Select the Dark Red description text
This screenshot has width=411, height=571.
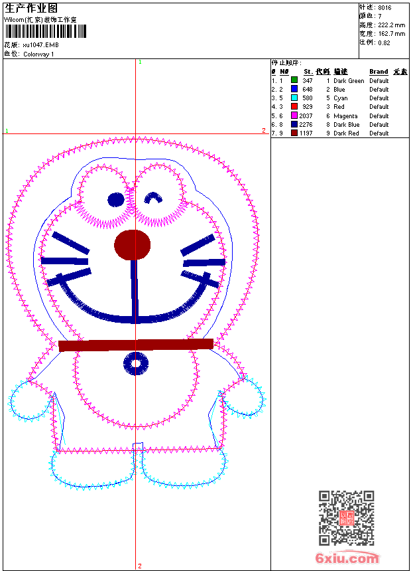click(x=346, y=133)
